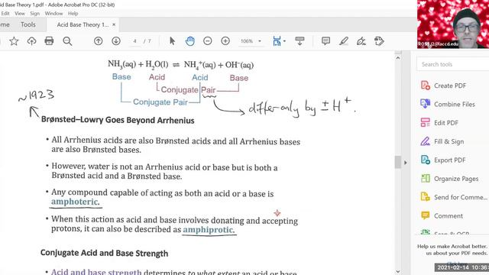The width and height of the screenshot is (489, 275).
Task: Zoom in with the plus icon
Action: click(x=225, y=40)
